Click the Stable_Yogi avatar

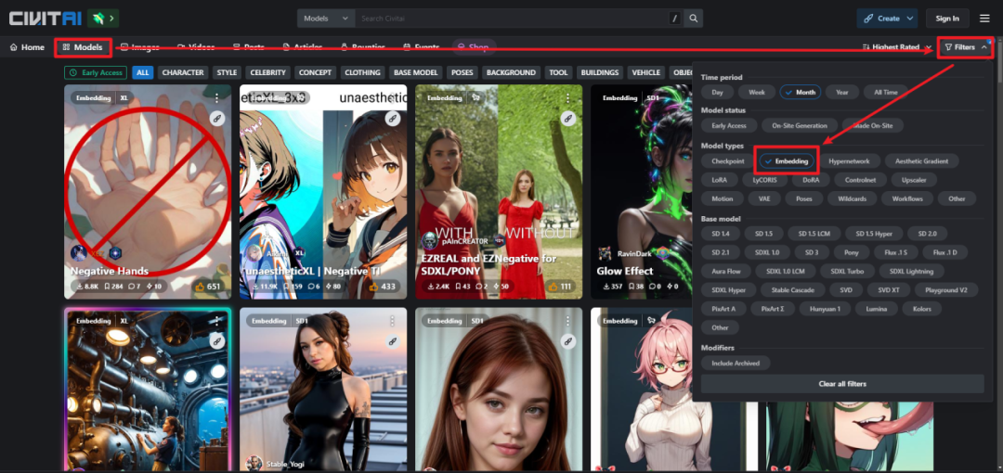(x=254, y=463)
